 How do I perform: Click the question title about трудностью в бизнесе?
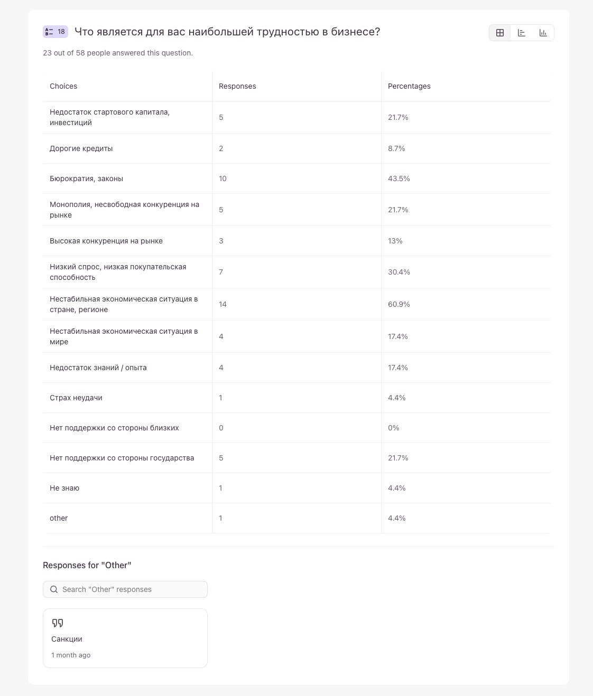tap(227, 32)
